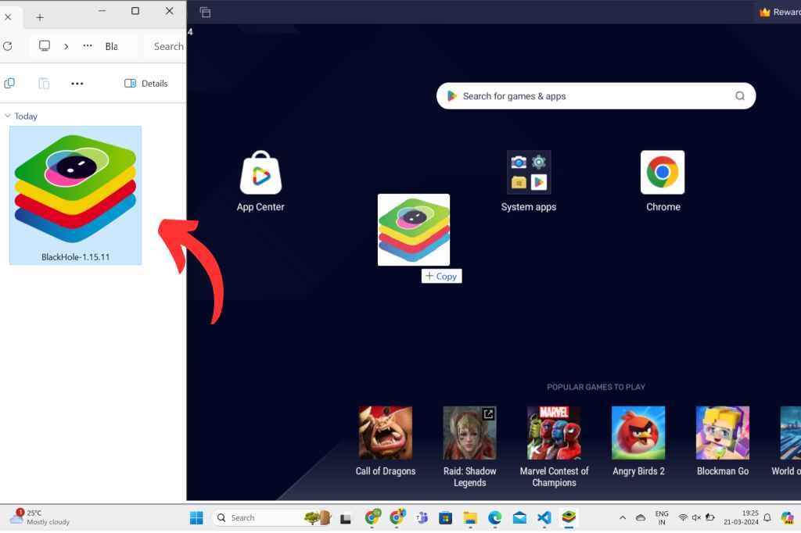The width and height of the screenshot is (801, 533).
Task: Open the System apps folder
Action: point(529,173)
